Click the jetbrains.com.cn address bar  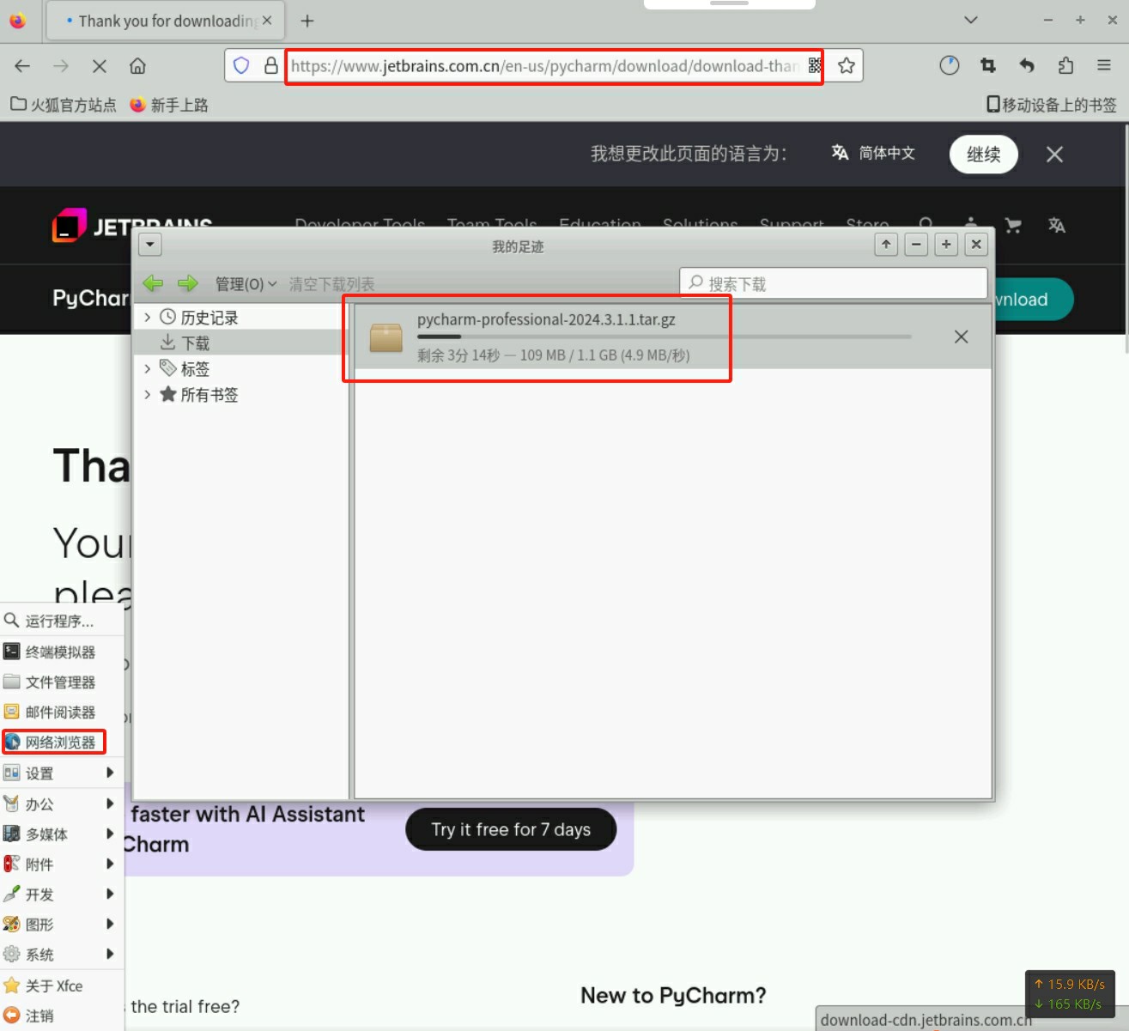click(545, 66)
